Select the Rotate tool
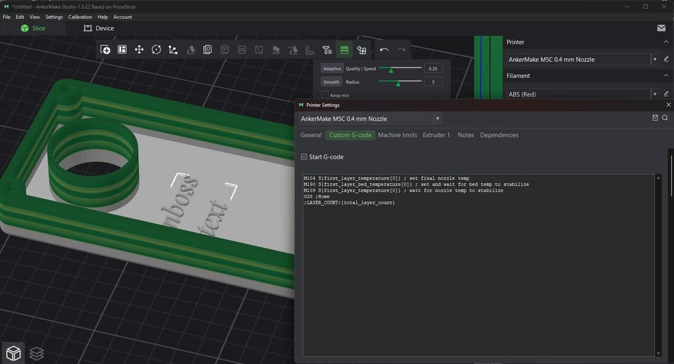 click(156, 50)
